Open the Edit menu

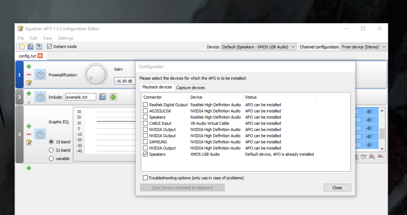click(33, 38)
